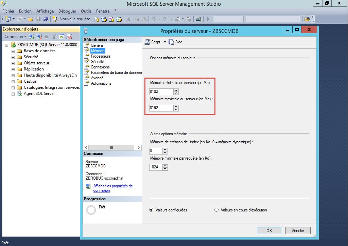Screen dimensions: 348x246
Task: Click the Activity Monitor toolbar icon
Action: coord(198,19)
